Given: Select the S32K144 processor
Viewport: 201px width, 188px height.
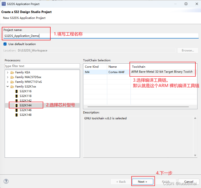Looking at the screenshot, I should pos(26,105).
